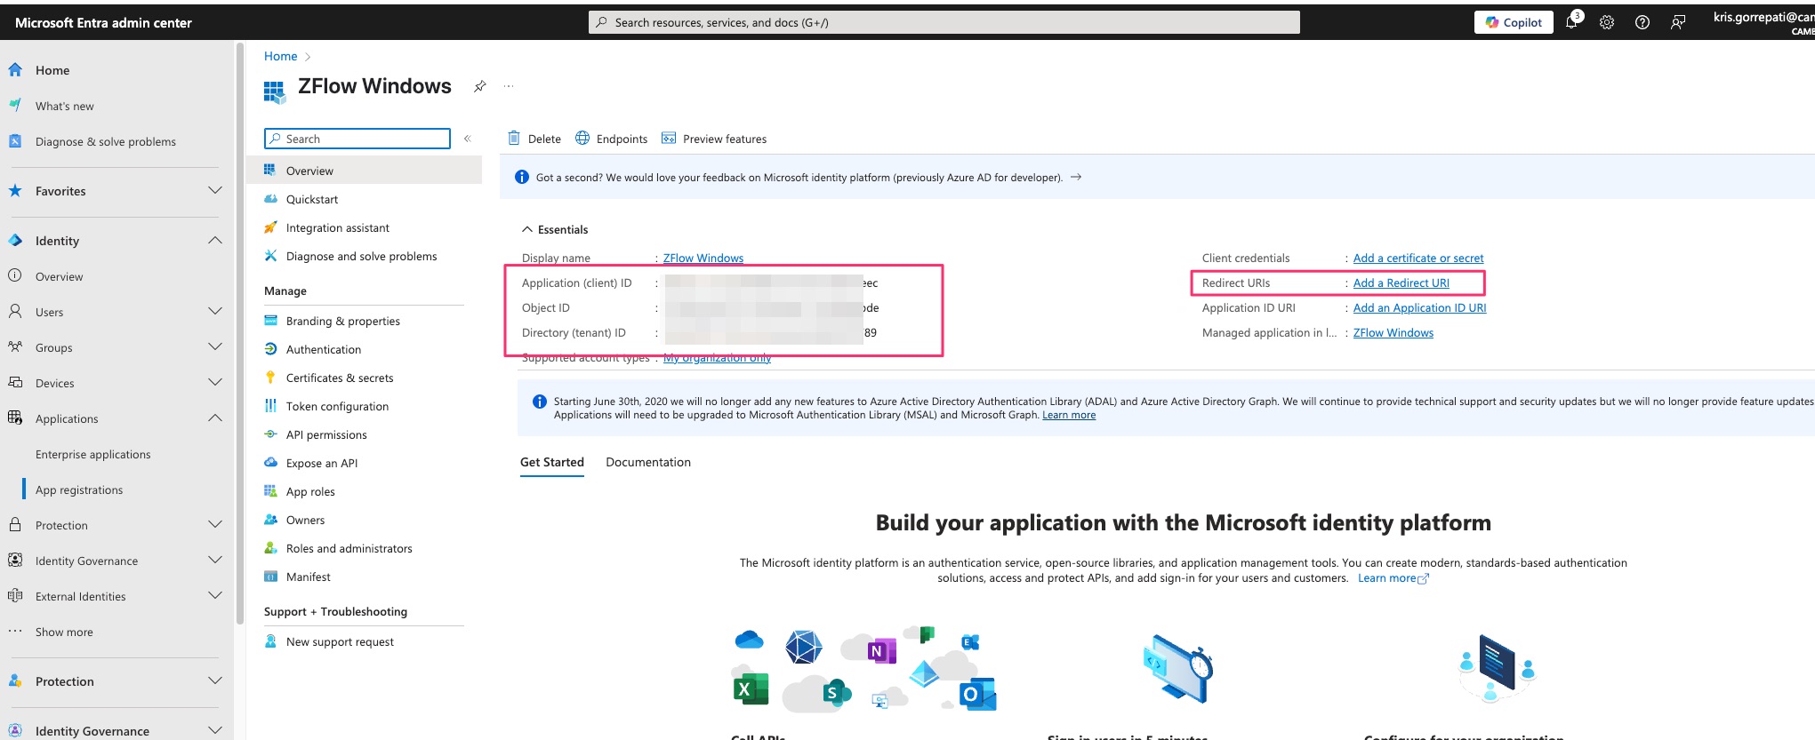Open App registrations
Viewport: 1815px width, 740px height.
79,489
